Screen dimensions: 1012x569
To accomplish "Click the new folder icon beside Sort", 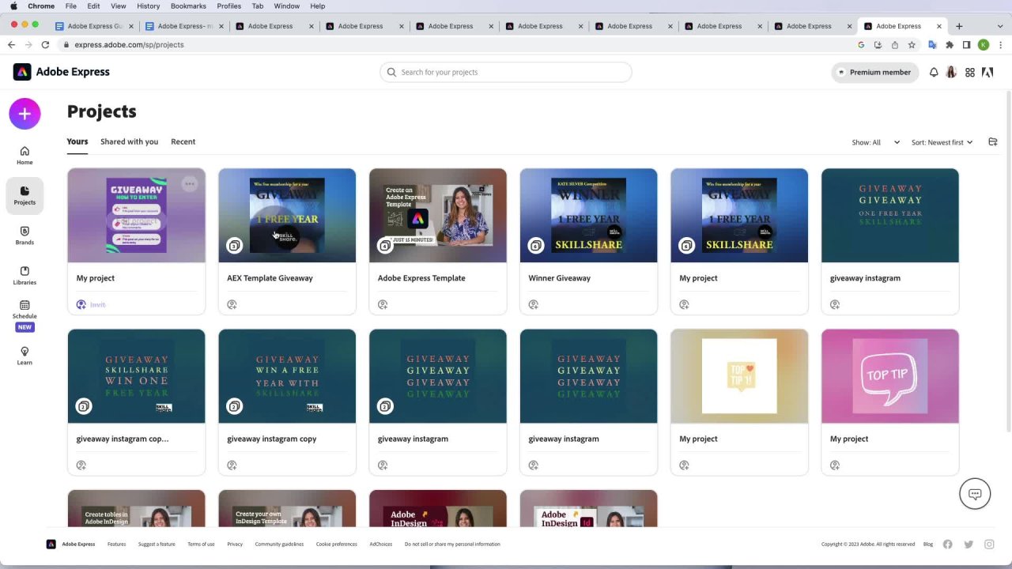I will 993,142.
